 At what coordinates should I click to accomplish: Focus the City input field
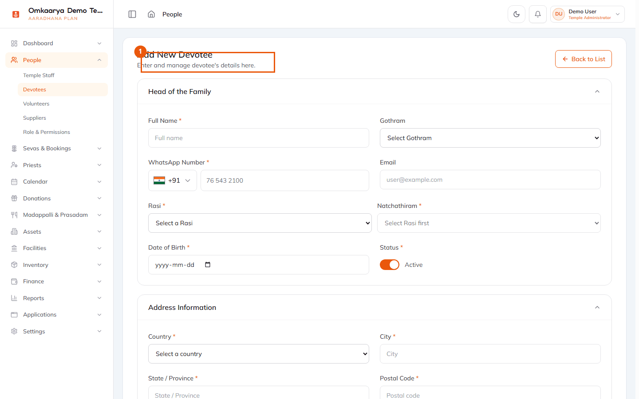490,354
